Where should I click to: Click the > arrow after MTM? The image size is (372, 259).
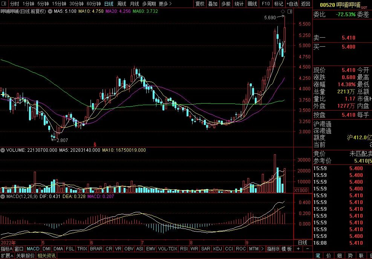click(x=262, y=249)
